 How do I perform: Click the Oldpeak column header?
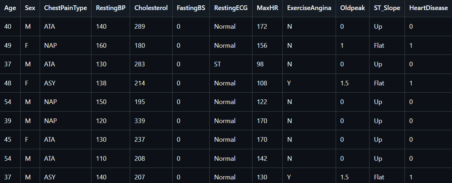click(x=352, y=8)
